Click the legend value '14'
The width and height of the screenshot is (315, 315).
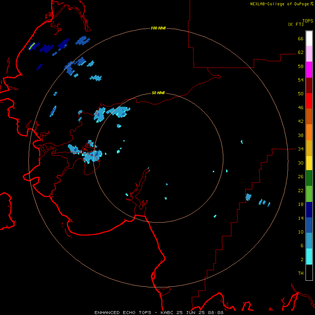(301, 218)
